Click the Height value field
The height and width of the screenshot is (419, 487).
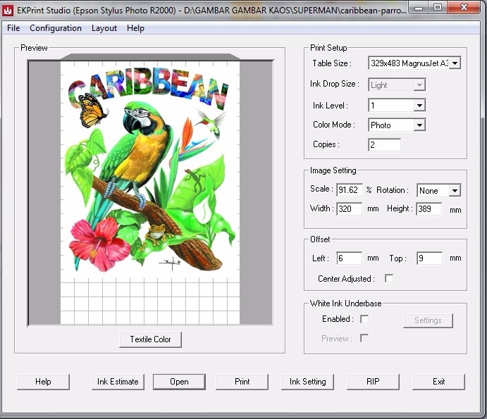tap(429, 209)
